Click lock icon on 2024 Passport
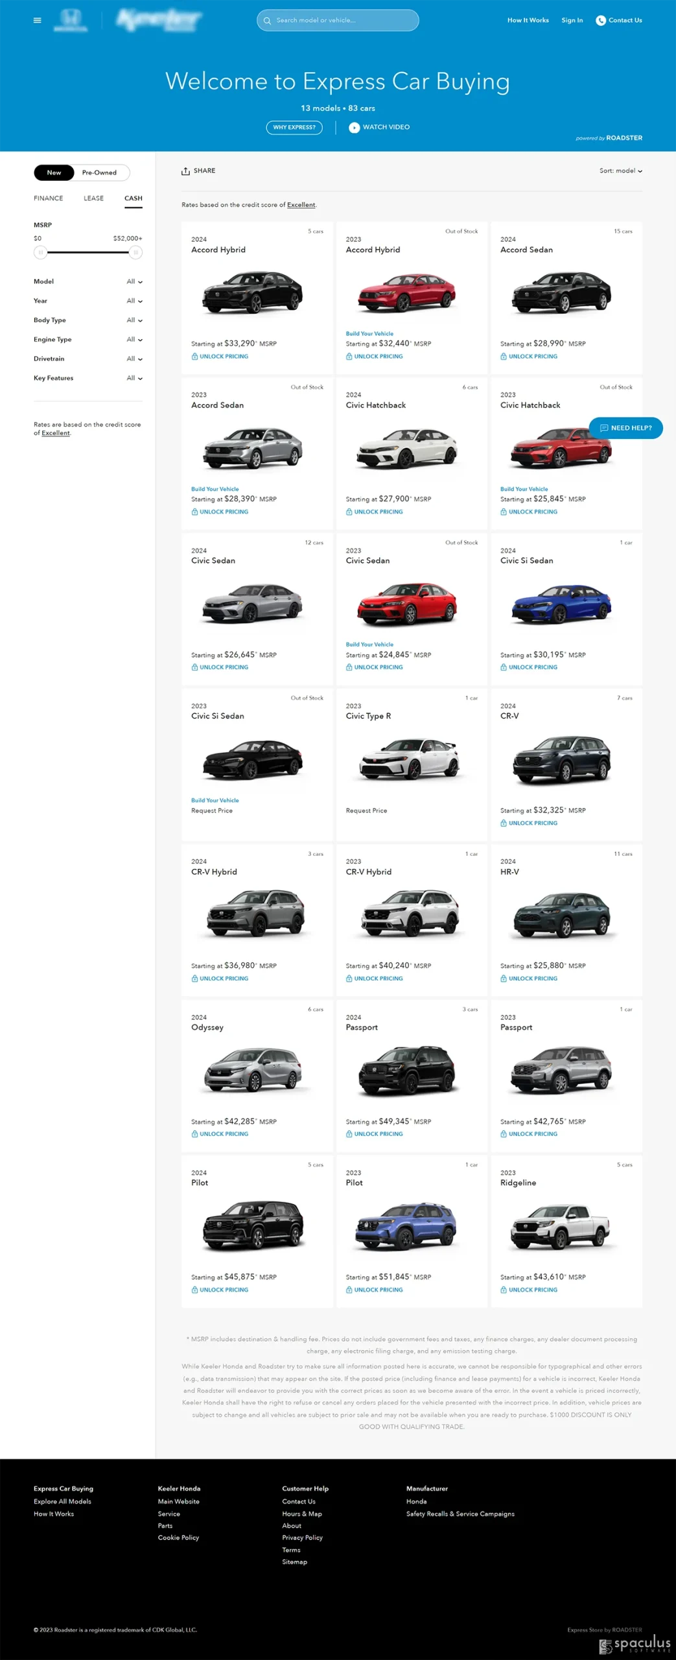This screenshot has height=1660, width=676. [x=349, y=1134]
